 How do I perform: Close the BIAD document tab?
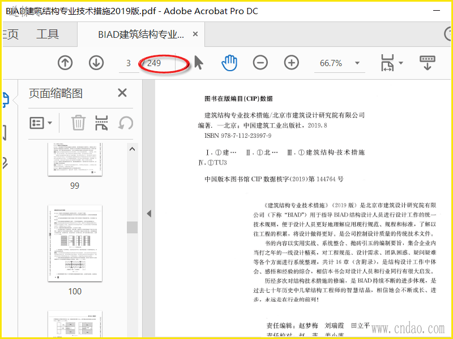coord(195,34)
